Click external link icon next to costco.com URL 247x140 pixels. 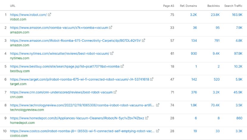pyautogui.click(x=158, y=131)
